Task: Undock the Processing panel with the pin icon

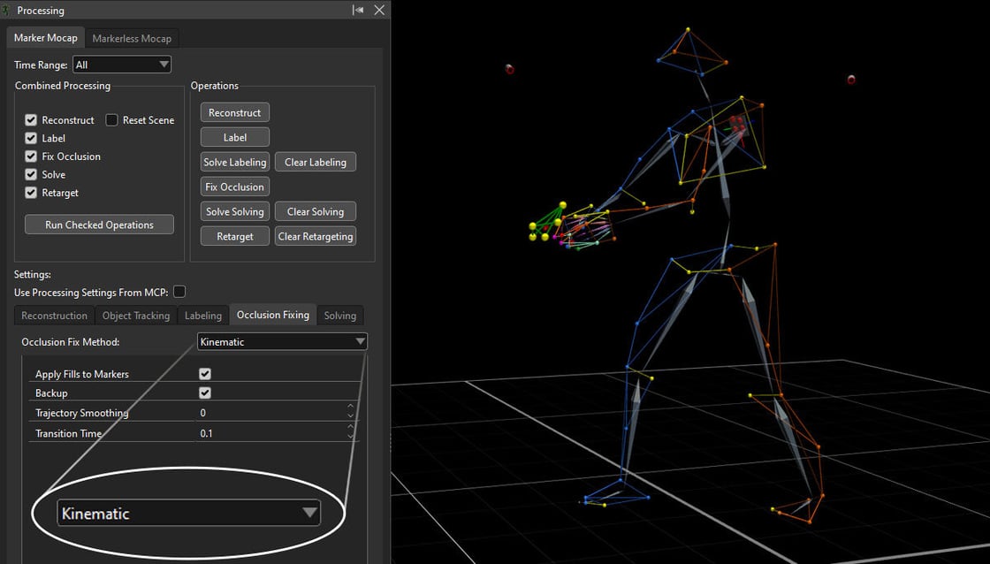Action: [x=358, y=10]
